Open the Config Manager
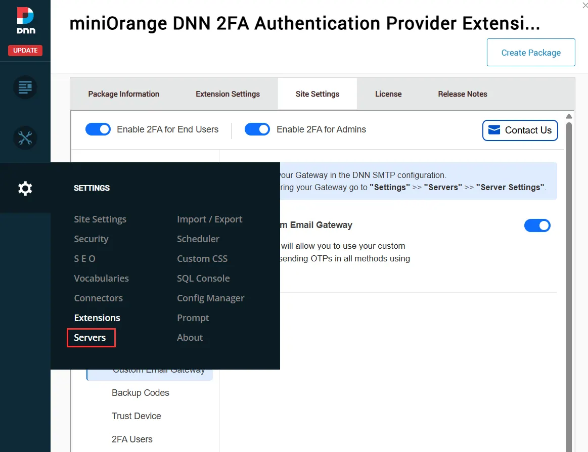 coord(210,298)
